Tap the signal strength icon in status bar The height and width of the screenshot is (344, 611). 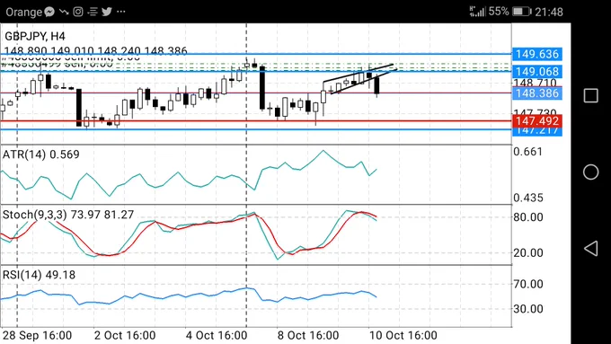tap(477, 12)
